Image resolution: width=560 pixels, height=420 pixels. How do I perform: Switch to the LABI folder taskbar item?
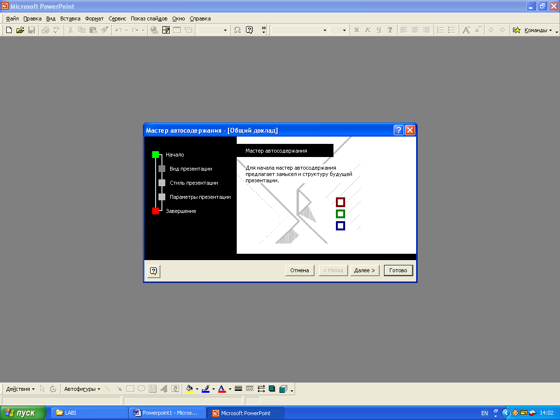[x=89, y=413]
